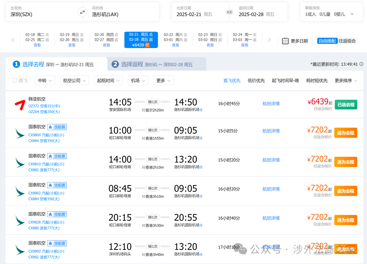Click flight number CX9892 汽艇/小船(小)

point(46,251)
